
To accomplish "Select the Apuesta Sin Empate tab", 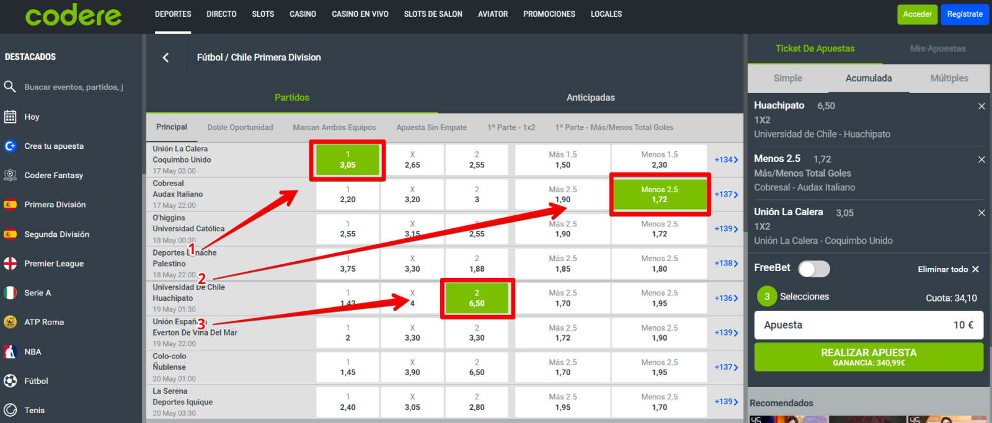I will click(432, 127).
